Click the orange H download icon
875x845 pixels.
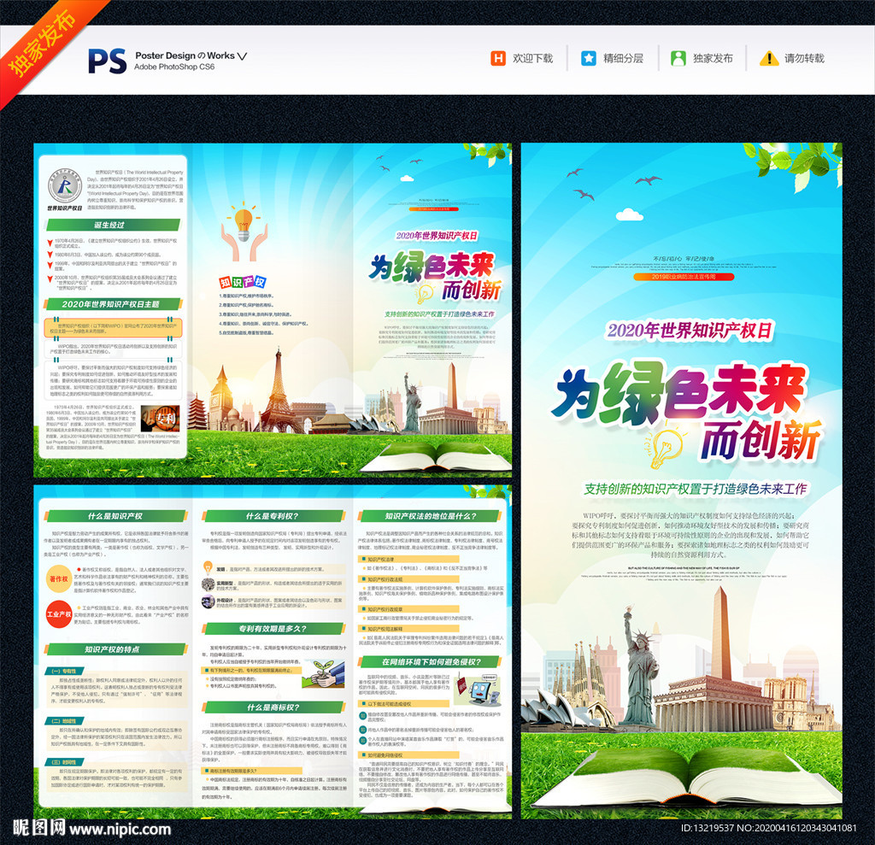tap(498, 58)
